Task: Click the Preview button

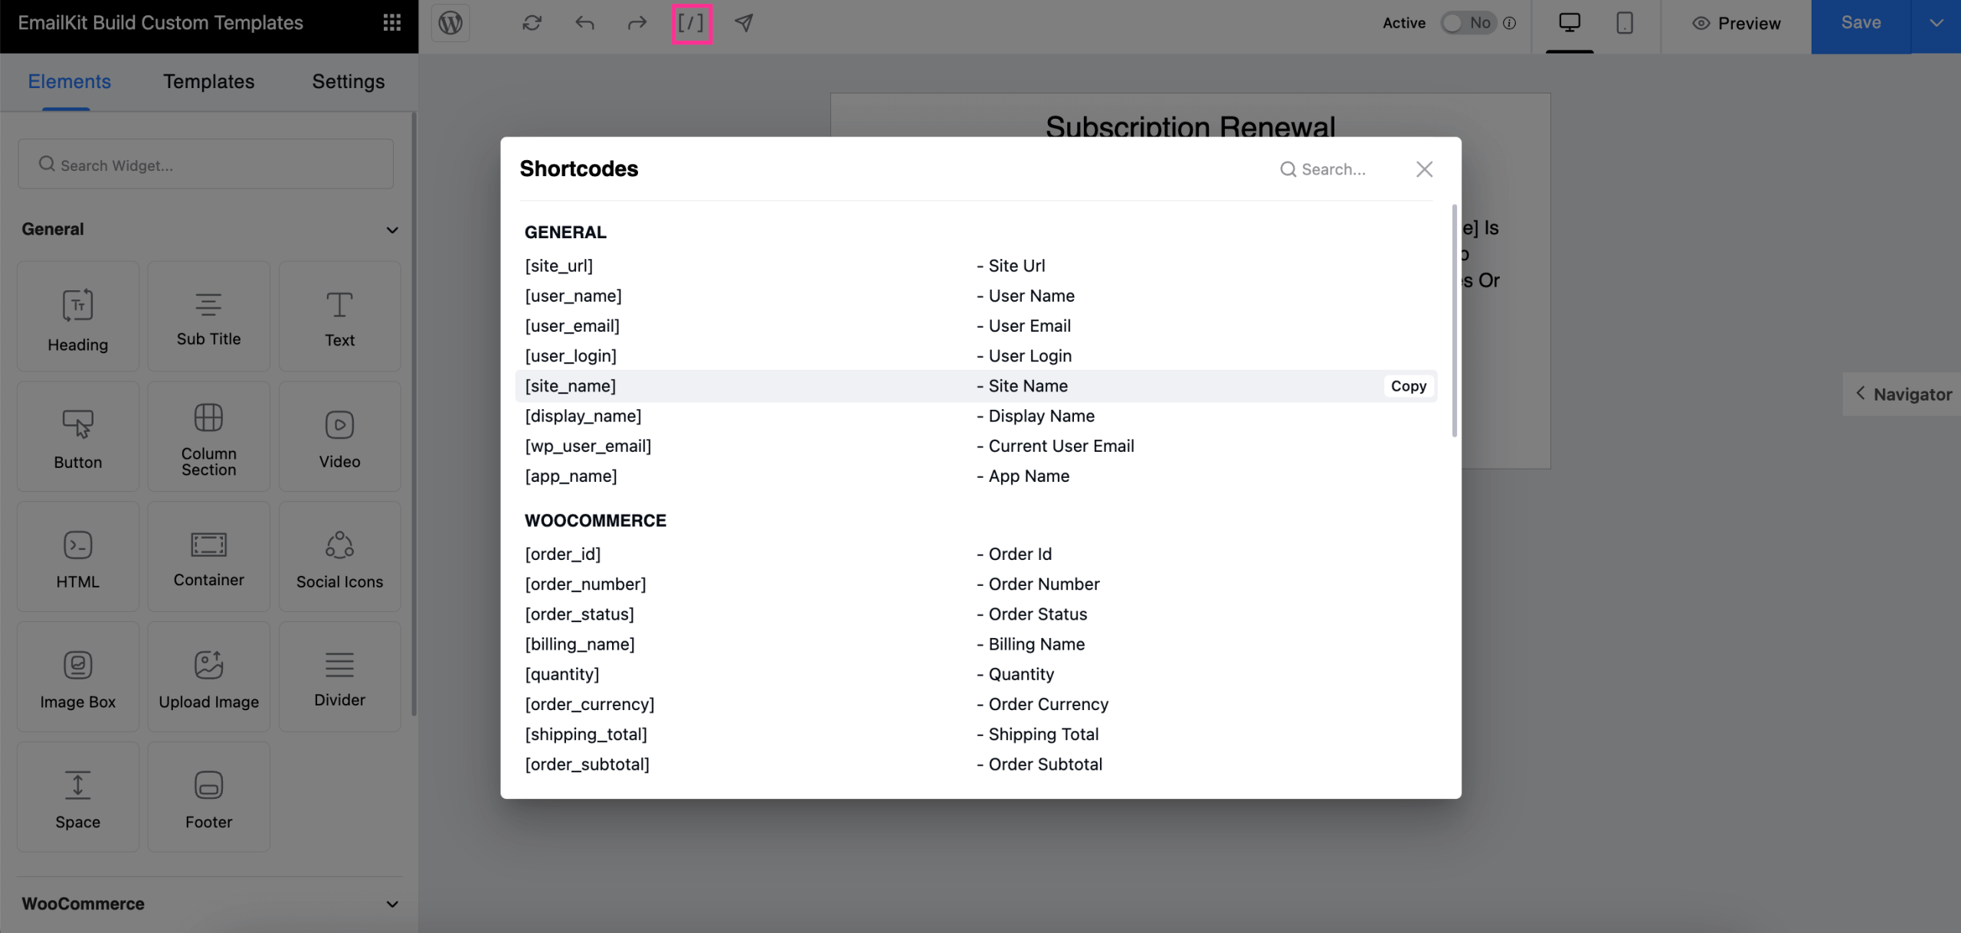Action: pyautogui.click(x=1737, y=24)
